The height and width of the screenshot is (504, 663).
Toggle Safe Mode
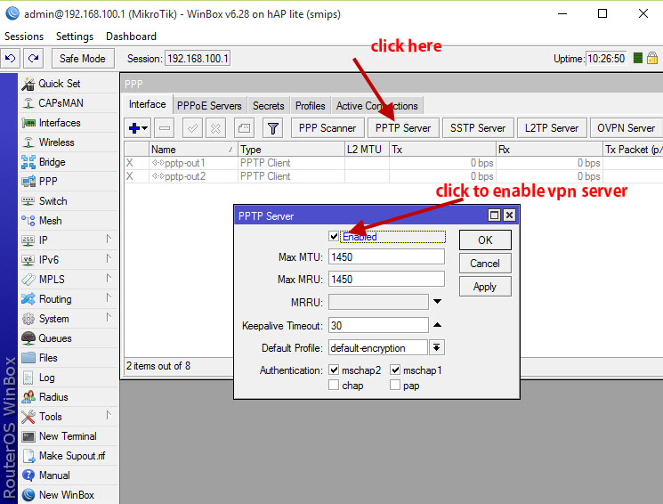pyautogui.click(x=83, y=59)
